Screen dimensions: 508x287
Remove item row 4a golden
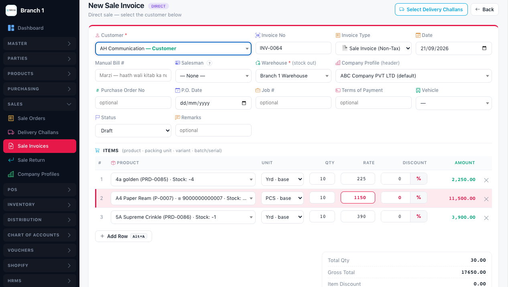486,180
